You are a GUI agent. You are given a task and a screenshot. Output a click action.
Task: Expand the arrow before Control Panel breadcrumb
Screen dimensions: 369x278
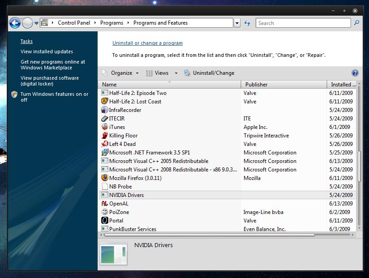pyautogui.click(x=53, y=23)
